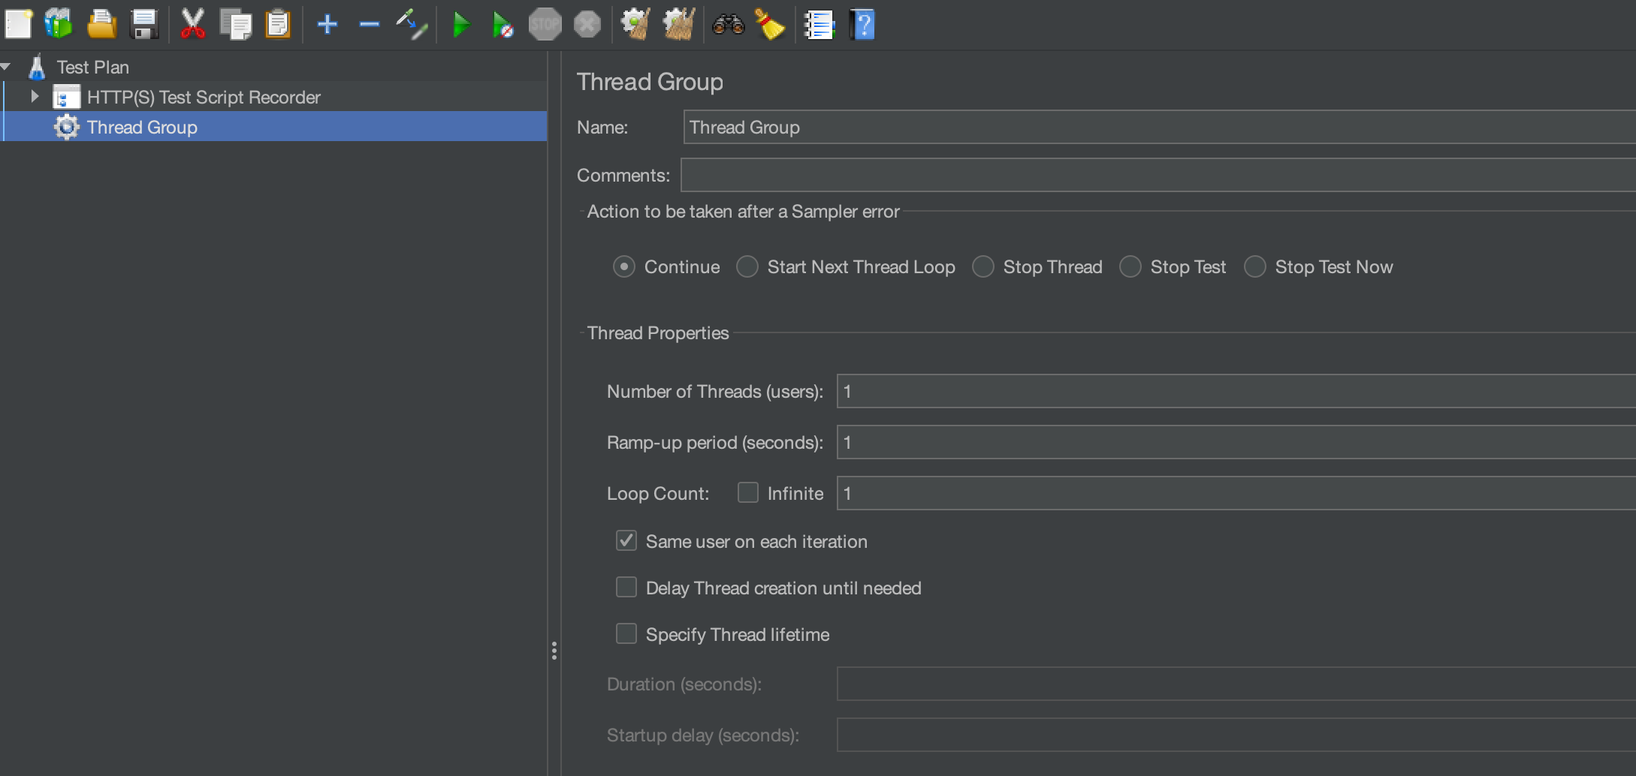The height and width of the screenshot is (776, 1636).
Task: Collapse the Test Plan tree node
Action: click(7, 67)
